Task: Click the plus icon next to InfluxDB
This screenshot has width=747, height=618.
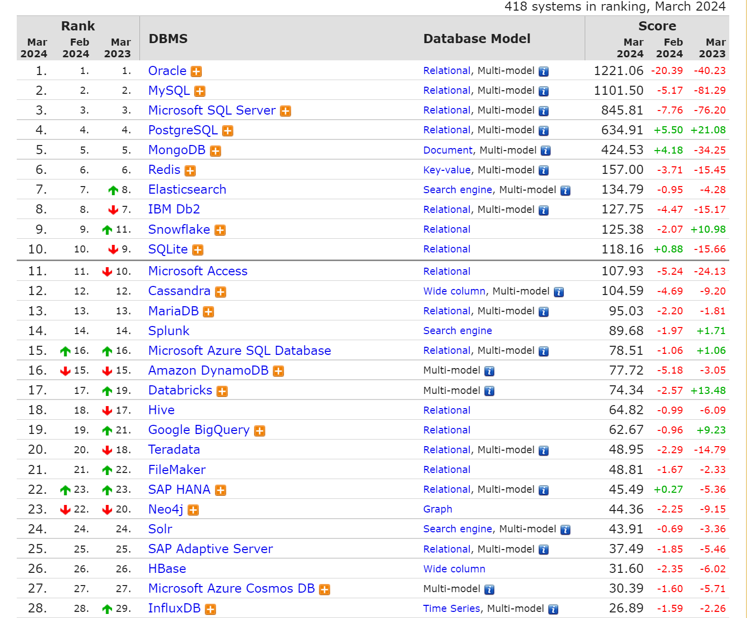Action: click(210, 609)
